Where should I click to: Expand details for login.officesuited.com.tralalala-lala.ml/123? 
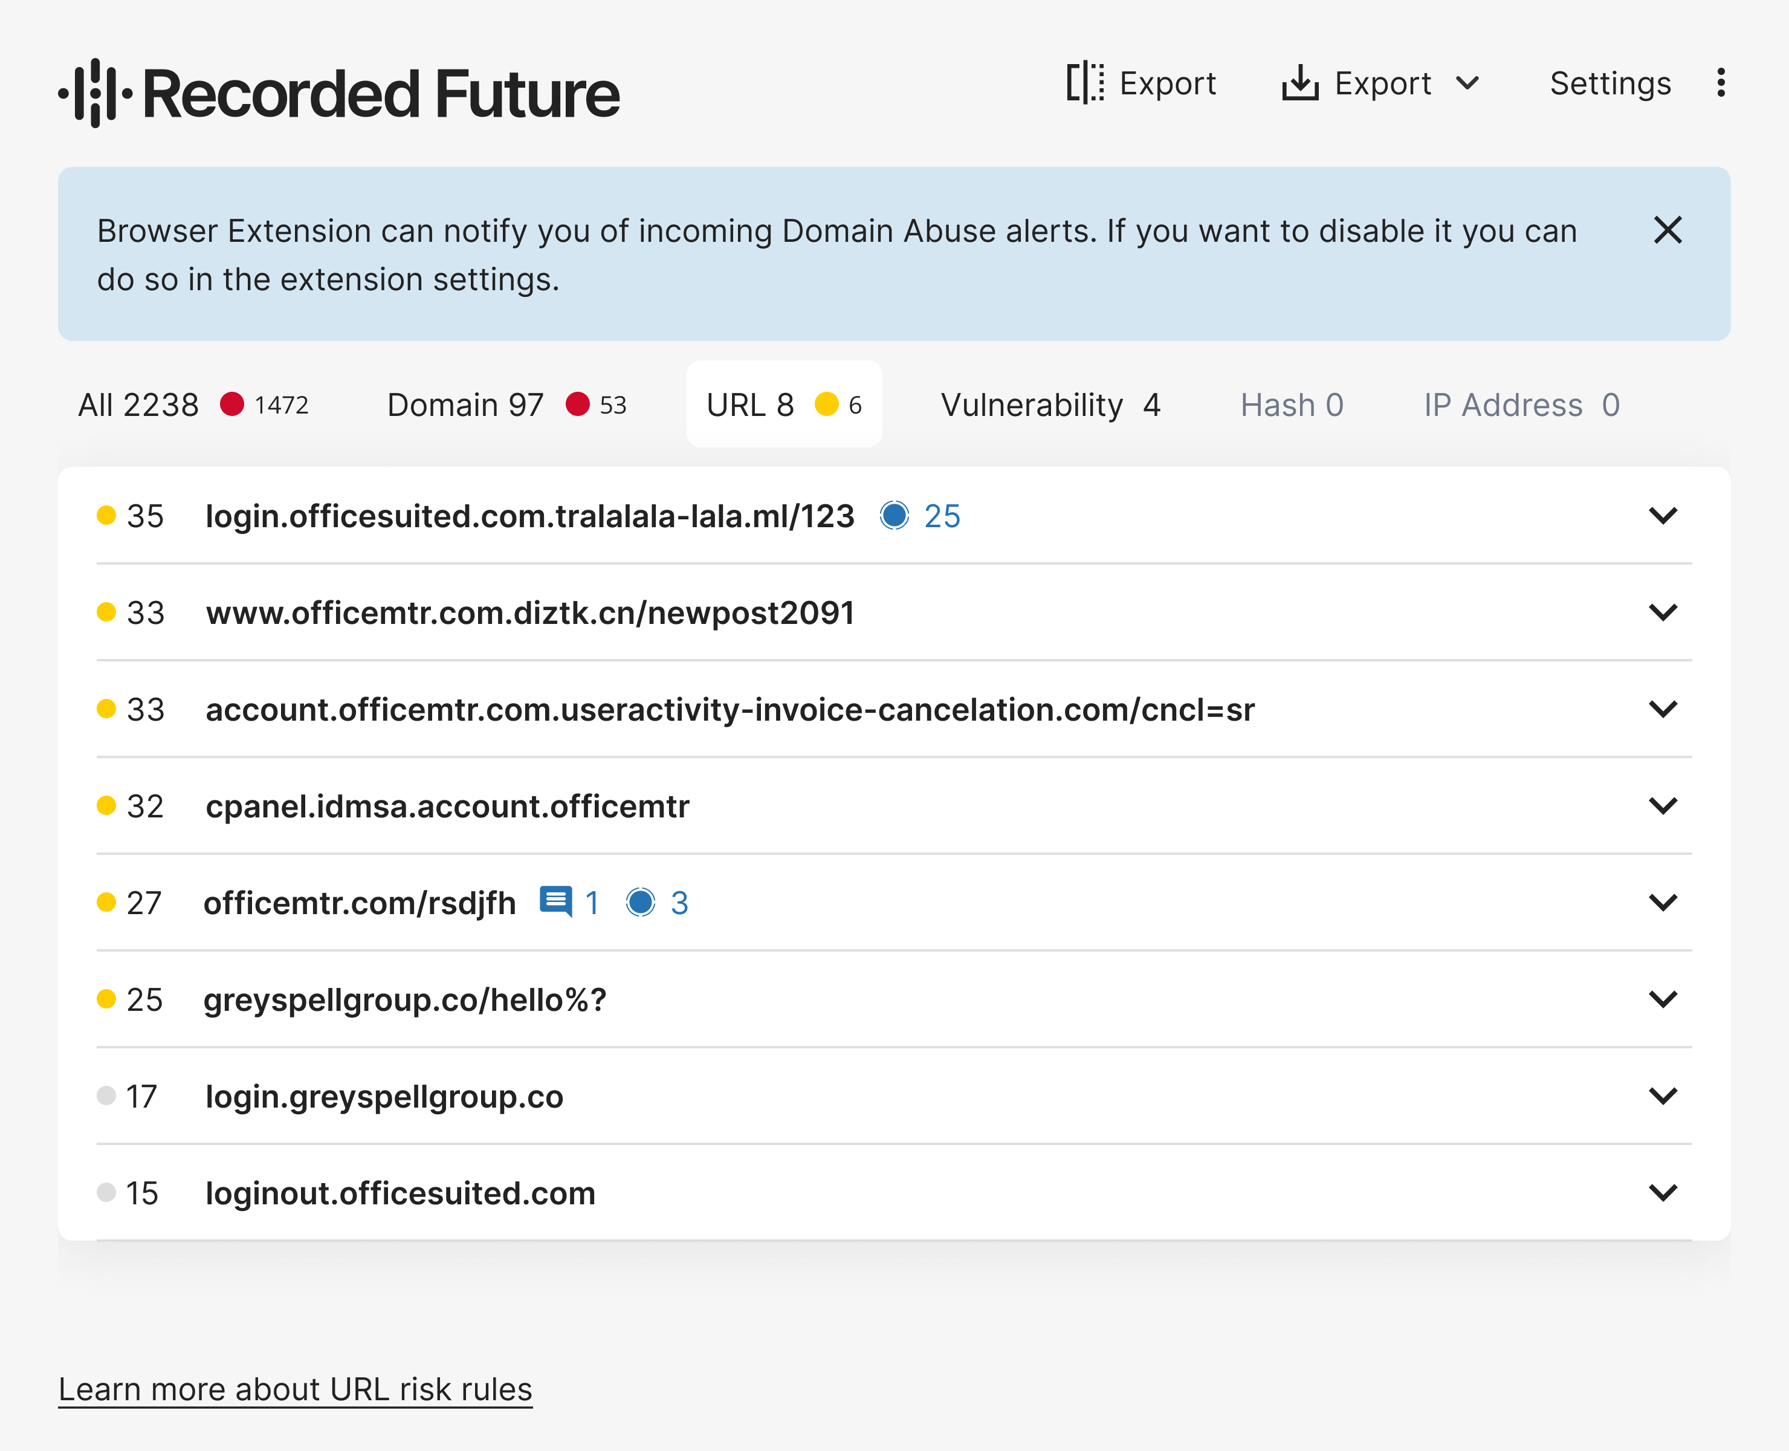(x=1664, y=516)
